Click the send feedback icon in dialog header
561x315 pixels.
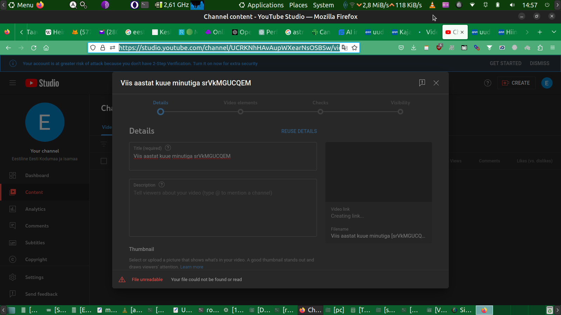(x=422, y=83)
